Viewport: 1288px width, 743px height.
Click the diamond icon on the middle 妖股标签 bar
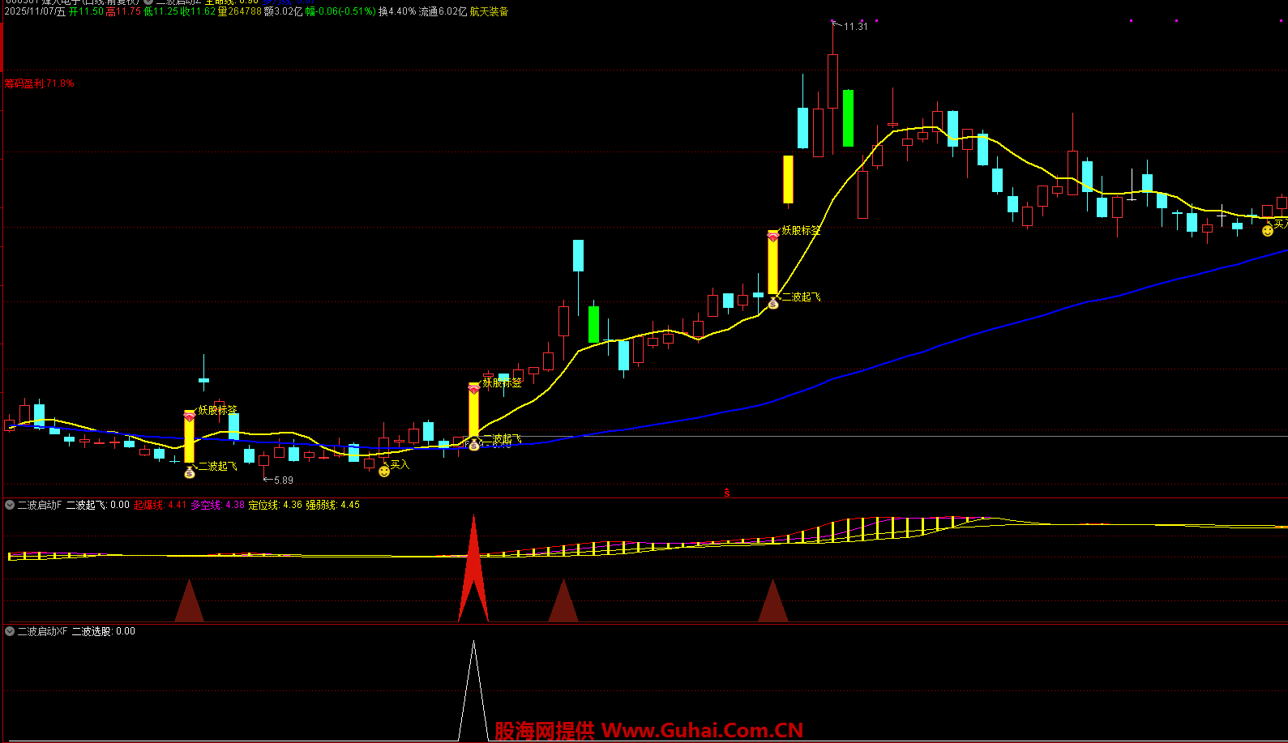[474, 389]
